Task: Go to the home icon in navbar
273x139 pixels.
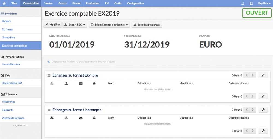Action: pyautogui.click(x=4, y=3)
